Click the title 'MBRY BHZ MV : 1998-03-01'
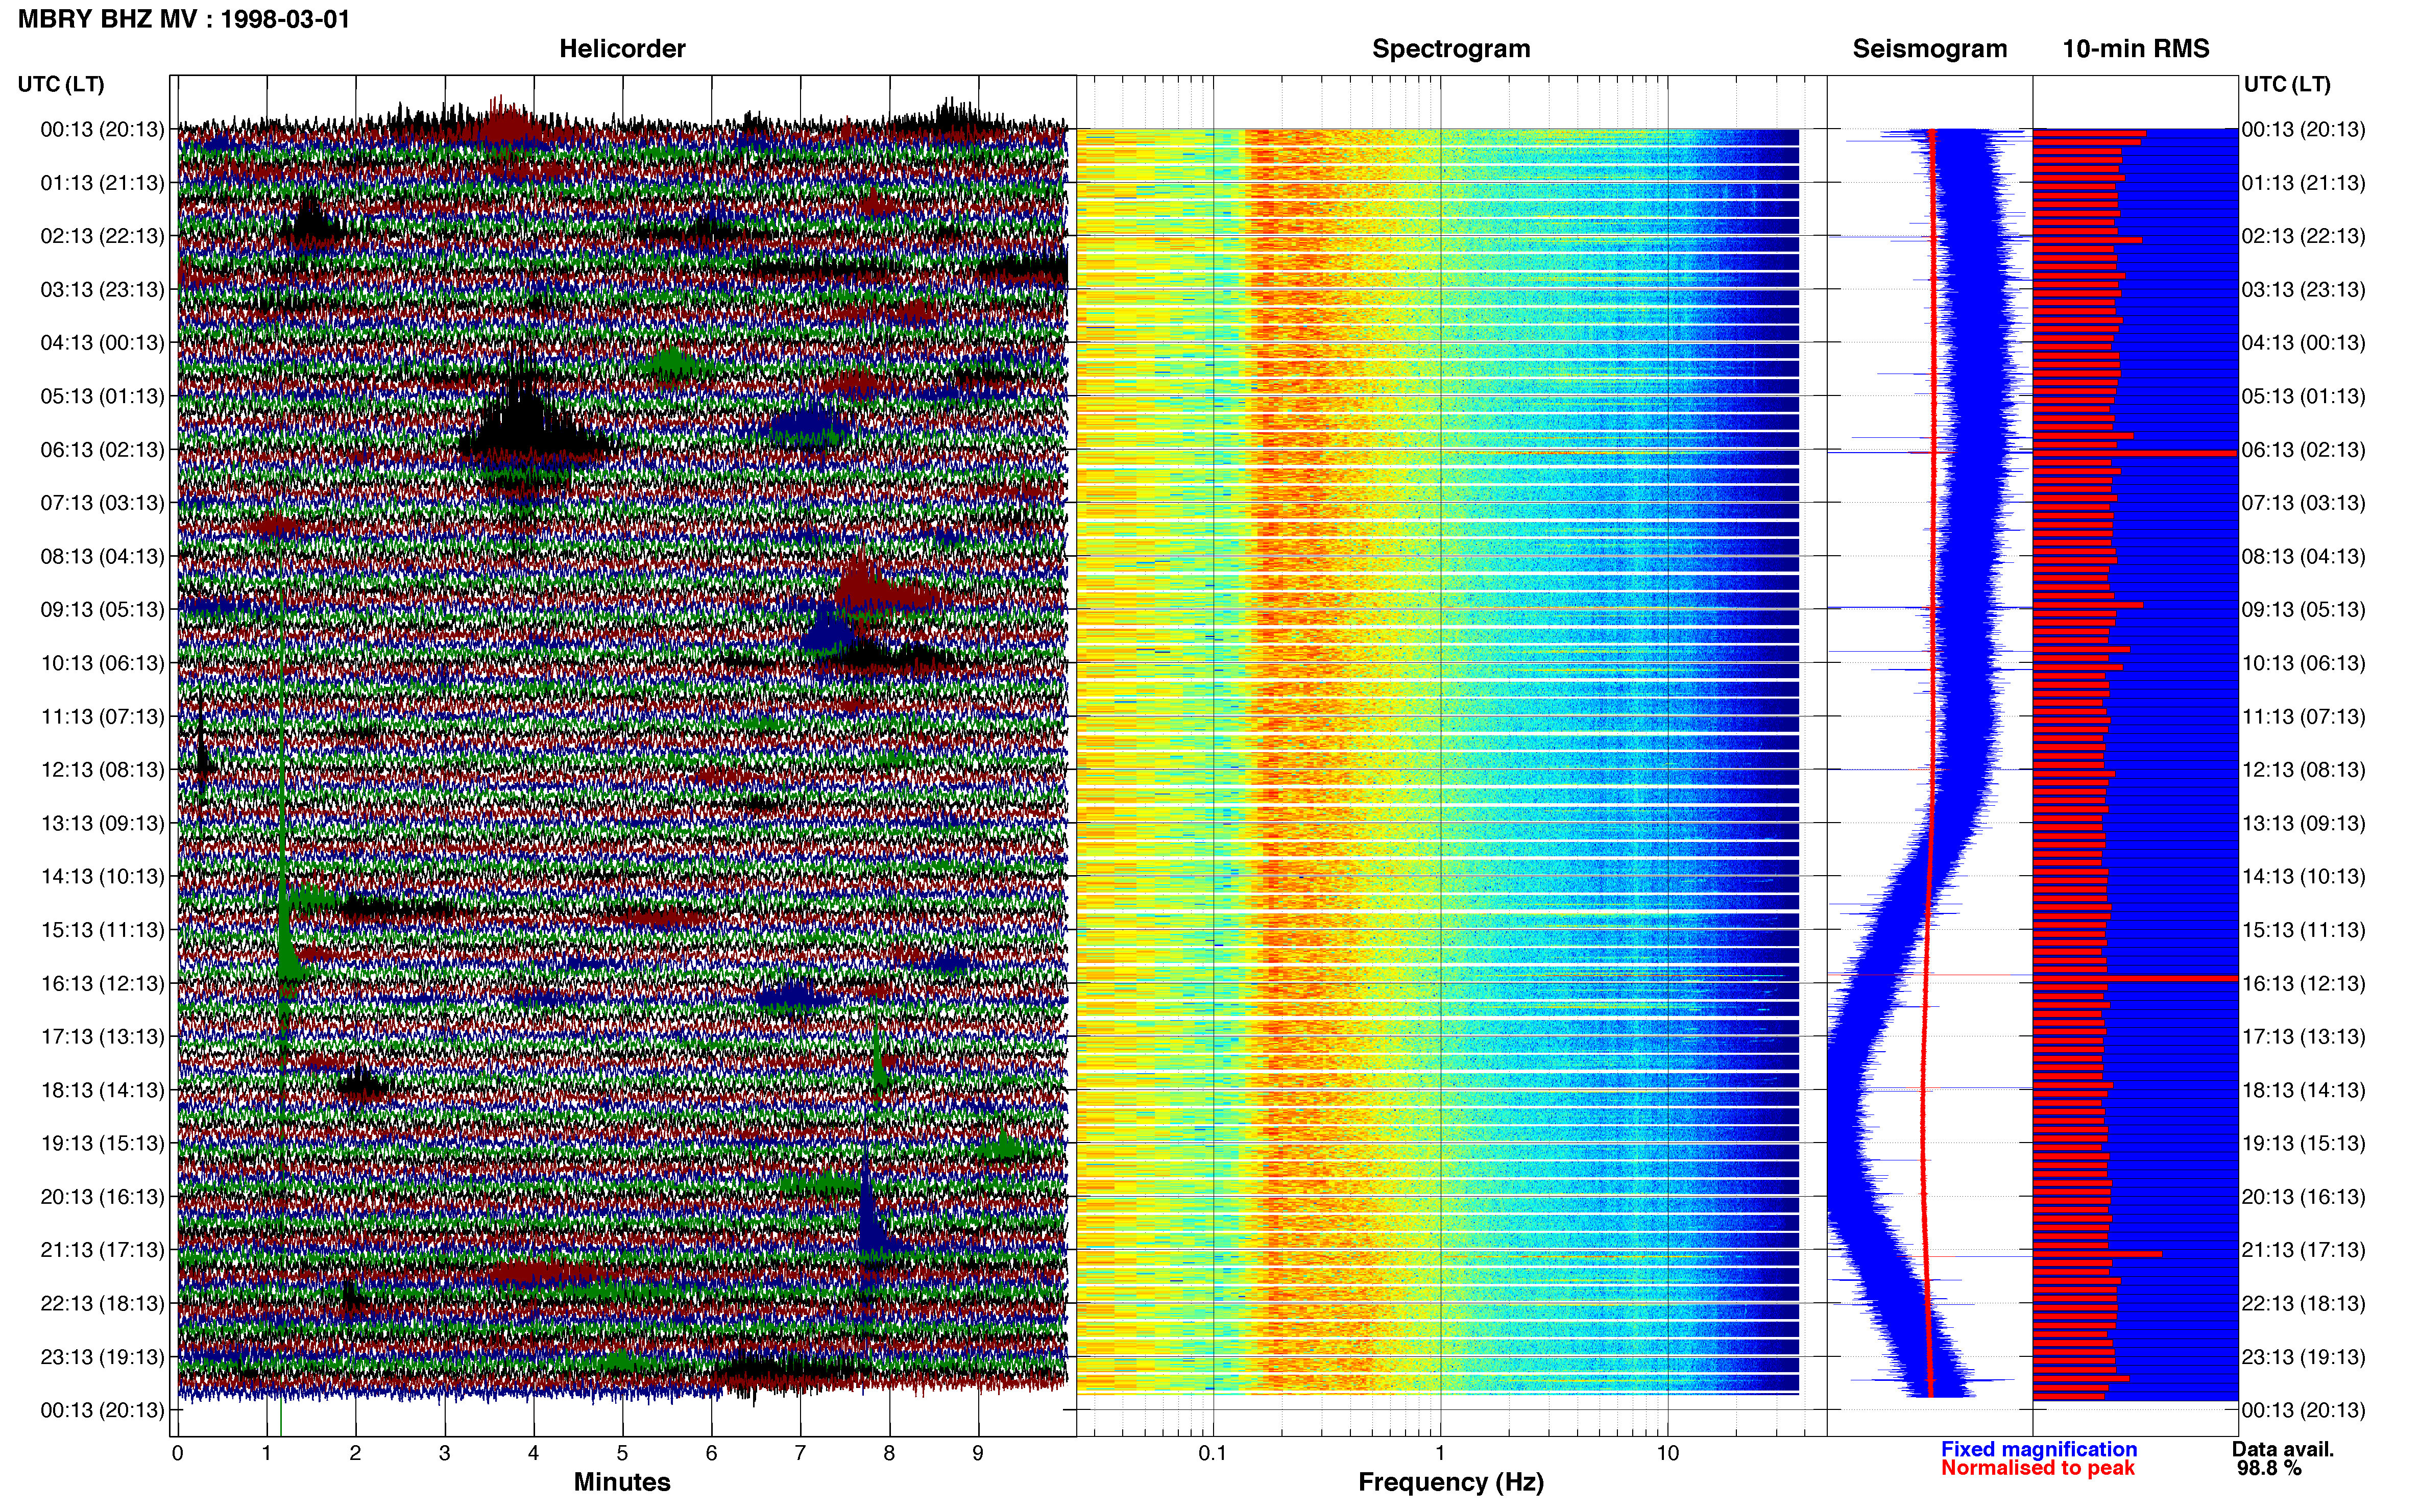Viewport: 2420px width, 1512px height. pyautogui.click(x=184, y=19)
